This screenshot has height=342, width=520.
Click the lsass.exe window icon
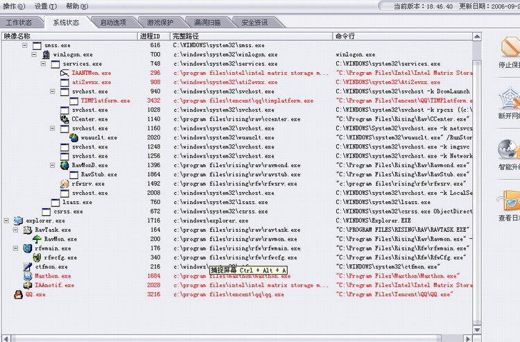point(55,202)
